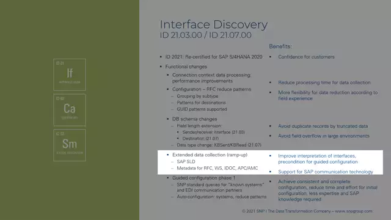Image resolution: width=391 pixels, height=220 pixels.
Task: Click 'Field length extension:' line
Action: coord(199,126)
